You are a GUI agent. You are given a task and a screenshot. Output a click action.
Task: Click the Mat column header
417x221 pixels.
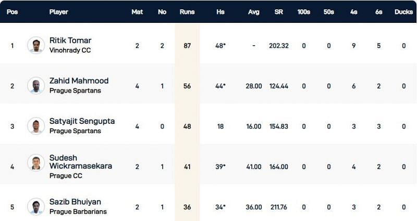[x=137, y=11]
